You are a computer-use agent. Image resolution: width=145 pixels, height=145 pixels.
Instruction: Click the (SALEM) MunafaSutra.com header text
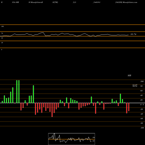126,2
